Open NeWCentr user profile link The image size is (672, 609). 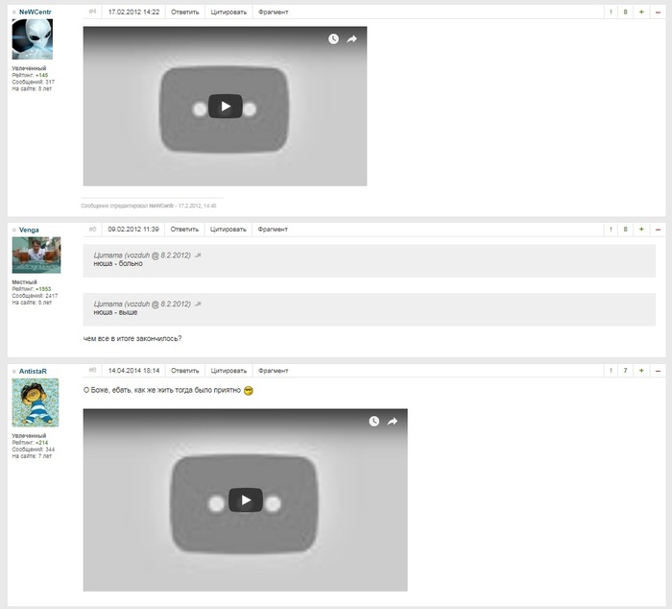pos(36,12)
